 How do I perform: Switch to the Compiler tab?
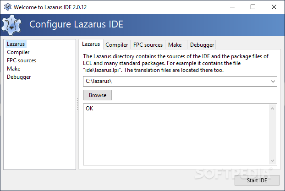coord(117,45)
